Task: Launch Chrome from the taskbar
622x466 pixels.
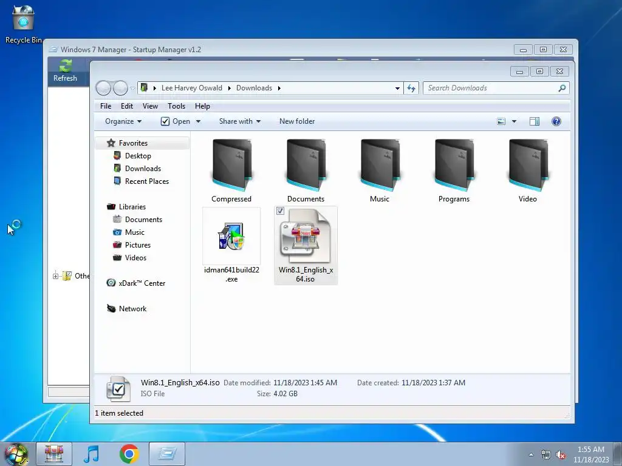Action: pos(129,454)
